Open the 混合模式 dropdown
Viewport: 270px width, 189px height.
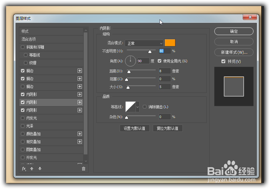point(144,43)
